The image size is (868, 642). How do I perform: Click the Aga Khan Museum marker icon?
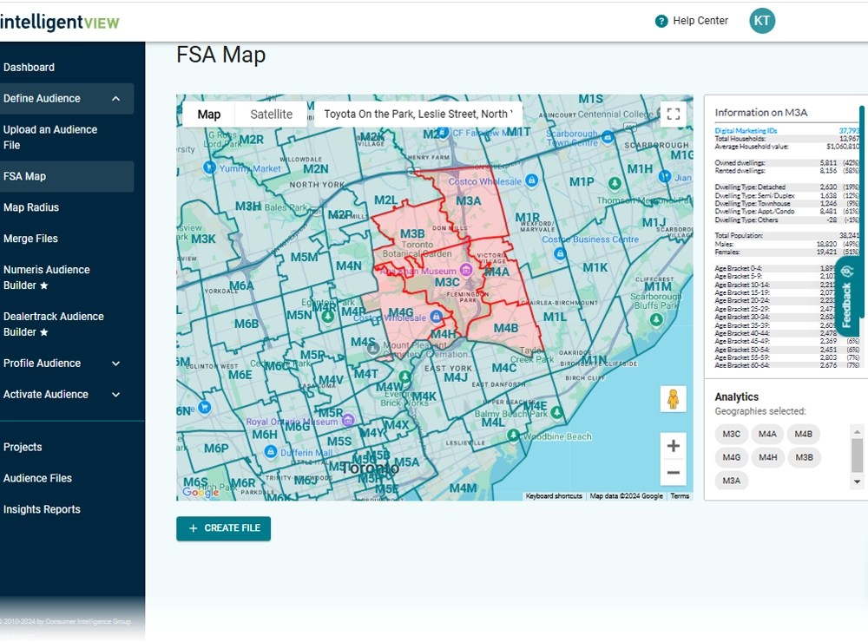point(466,270)
